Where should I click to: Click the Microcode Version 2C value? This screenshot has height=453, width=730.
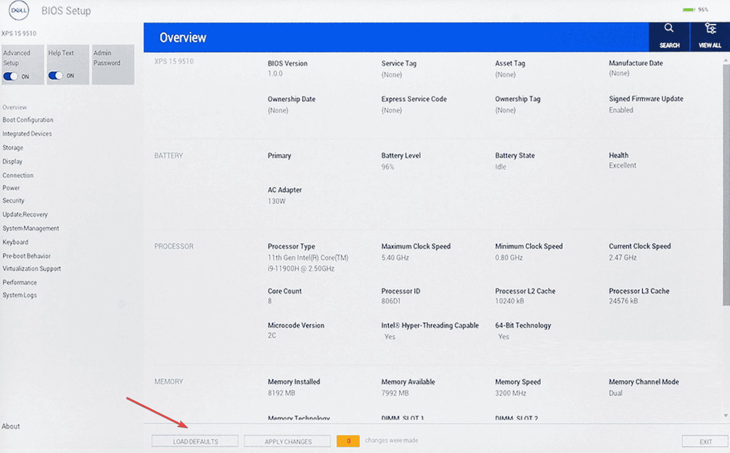272,336
